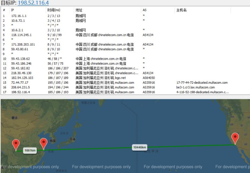Click 中国 四川 成都 address in hop 7 row
Screen dimensions: 250x173
tap(104, 45)
